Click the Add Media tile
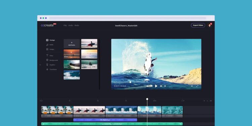 [72, 43]
